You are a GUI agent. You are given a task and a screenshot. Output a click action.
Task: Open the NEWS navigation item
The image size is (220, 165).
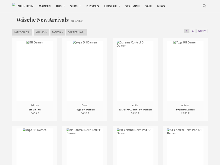(161, 6)
